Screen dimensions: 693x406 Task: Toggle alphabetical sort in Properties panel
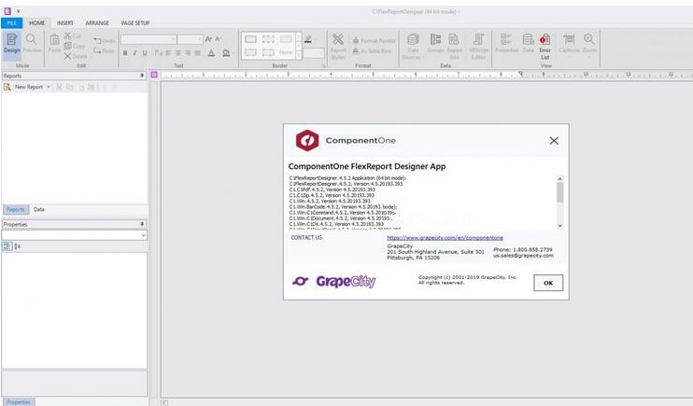coord(17,246)
